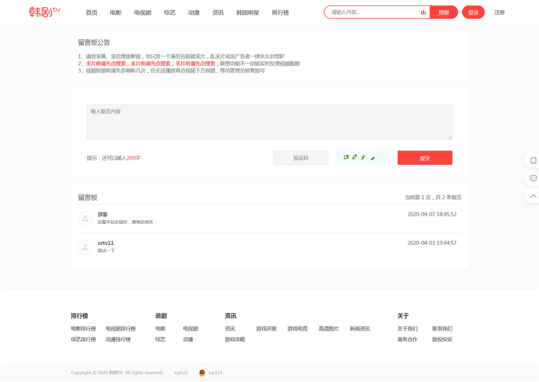This screenshot has height=382, width=539.
Task: Open 动漫 link under 追剧 footer
Action: pos(188,340)
